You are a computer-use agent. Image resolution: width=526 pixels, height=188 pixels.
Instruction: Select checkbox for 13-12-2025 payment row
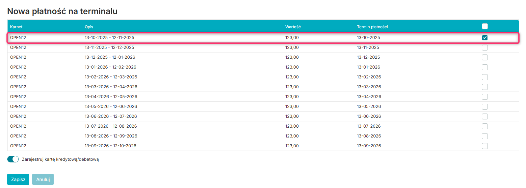pyautogui.click(x=485, y=57)
